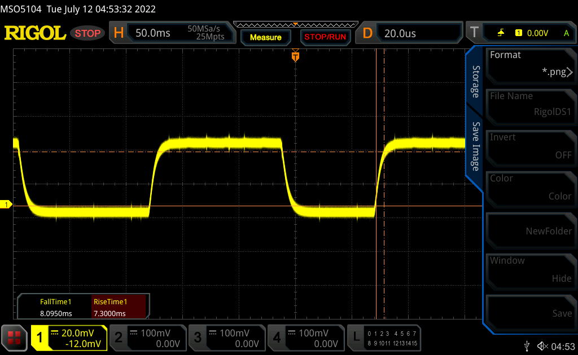The height and width of the screenshot is (355, 578).
Task: Toggle the Invert OFF setting
Action: [531, 147]
